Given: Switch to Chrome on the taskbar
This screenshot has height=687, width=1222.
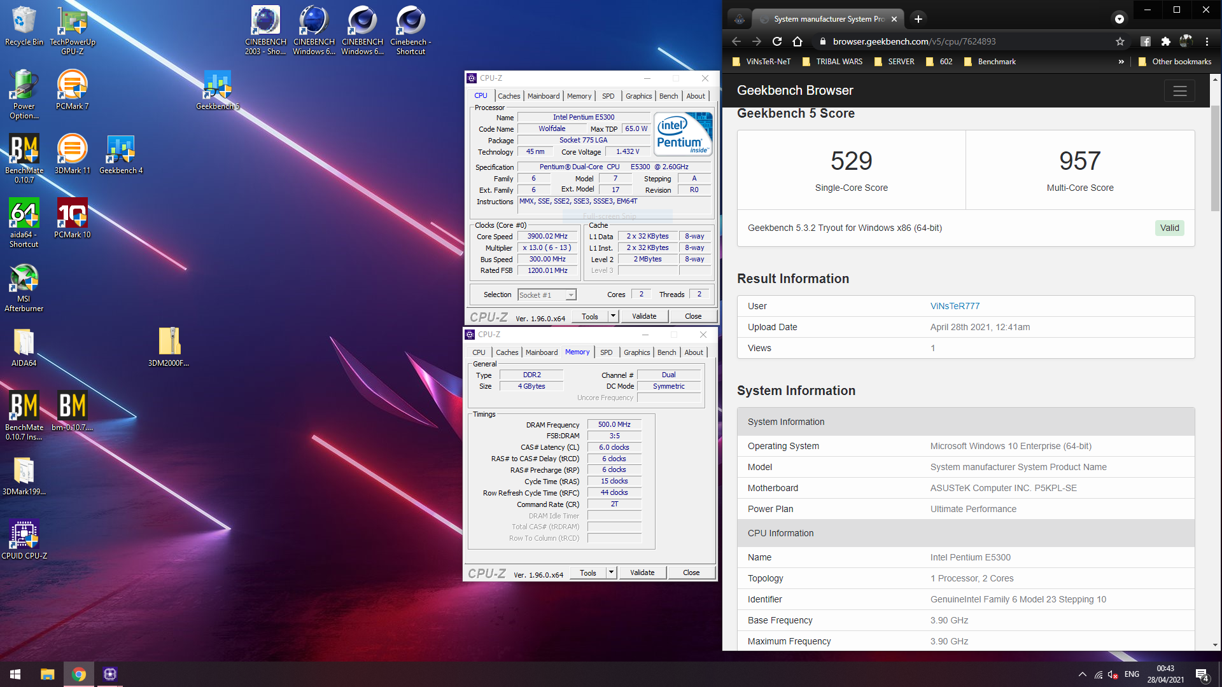Looking at the screenshot, I should tap(79, 674).
